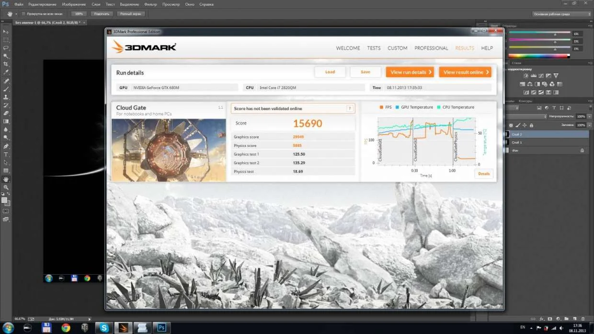This screenshot has height=334, width=594.
Task: Select the Hand tool in the toolbox
Action: click(6, 179)
